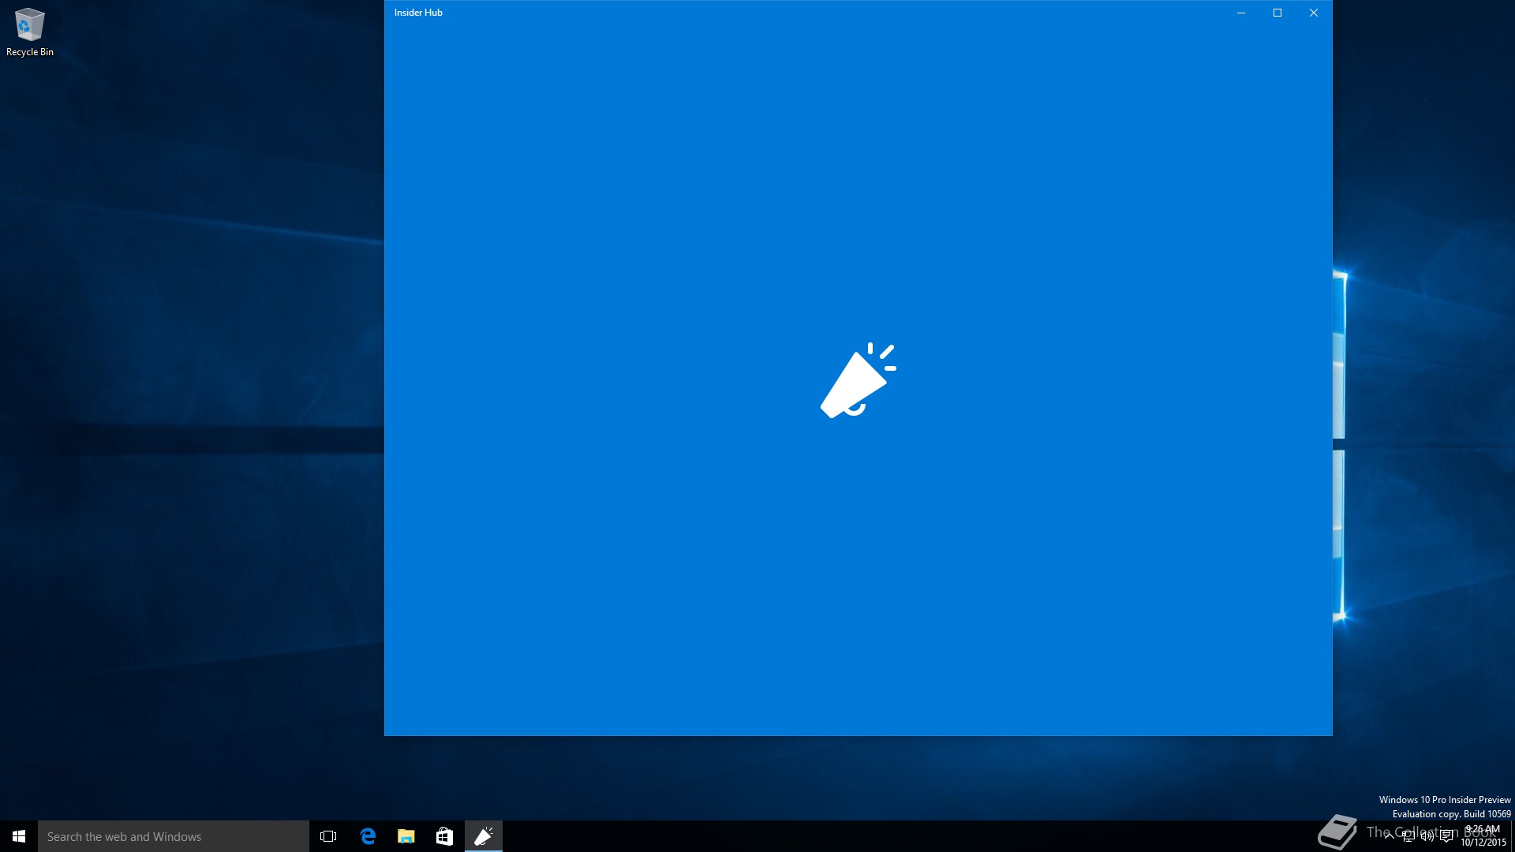Open Task View from the taskbar
Image resolution: width=1515 pixels, height=852 pixels.
[328, 836]
